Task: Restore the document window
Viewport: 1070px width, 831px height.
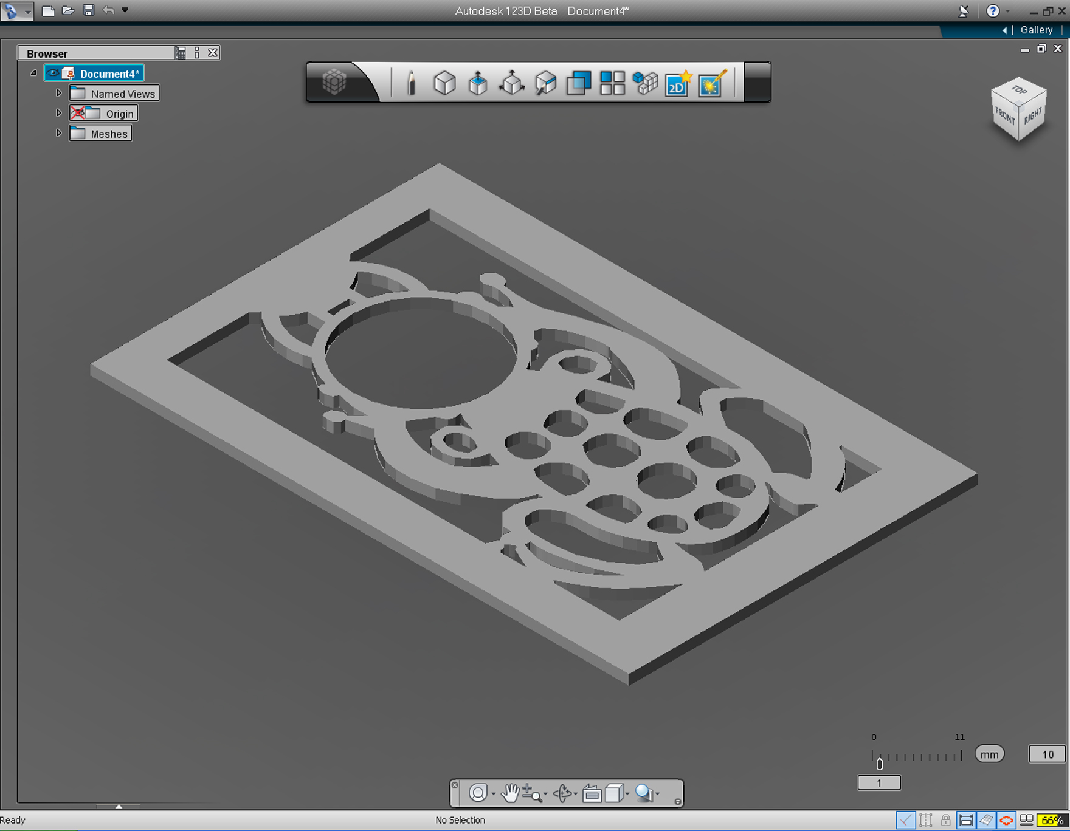Action: 1041,49
